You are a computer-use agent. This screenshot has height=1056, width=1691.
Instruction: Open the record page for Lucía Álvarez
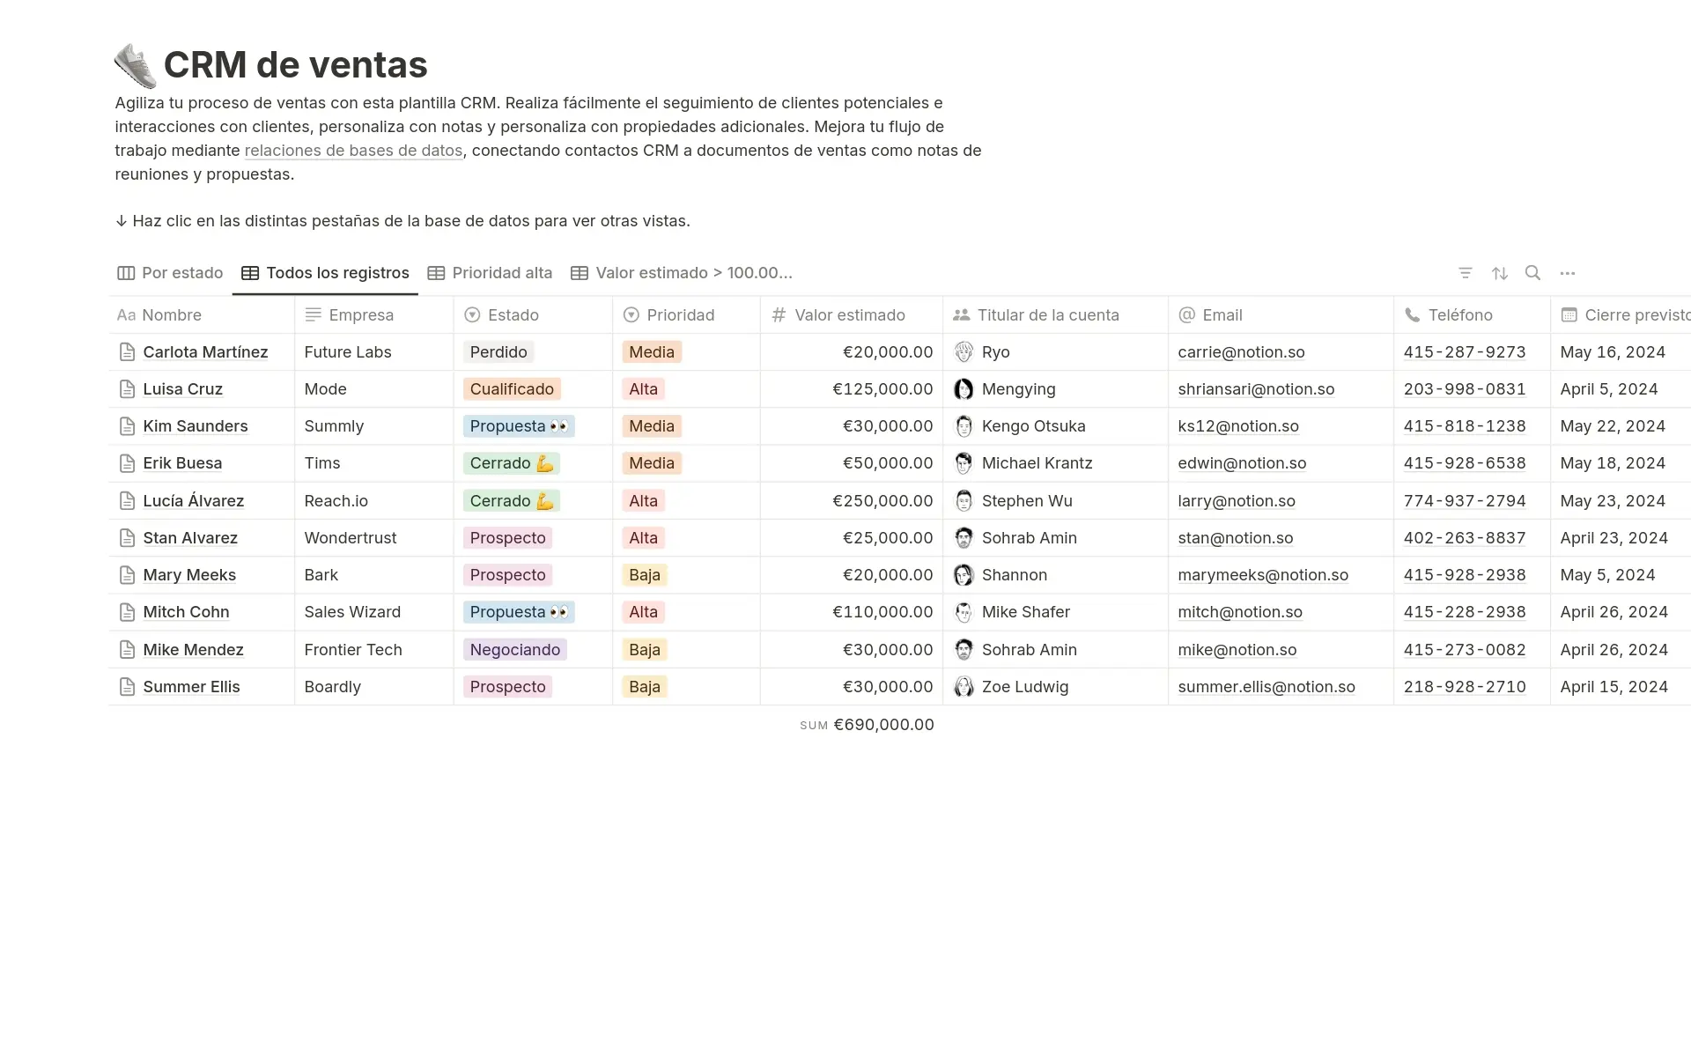194,500
